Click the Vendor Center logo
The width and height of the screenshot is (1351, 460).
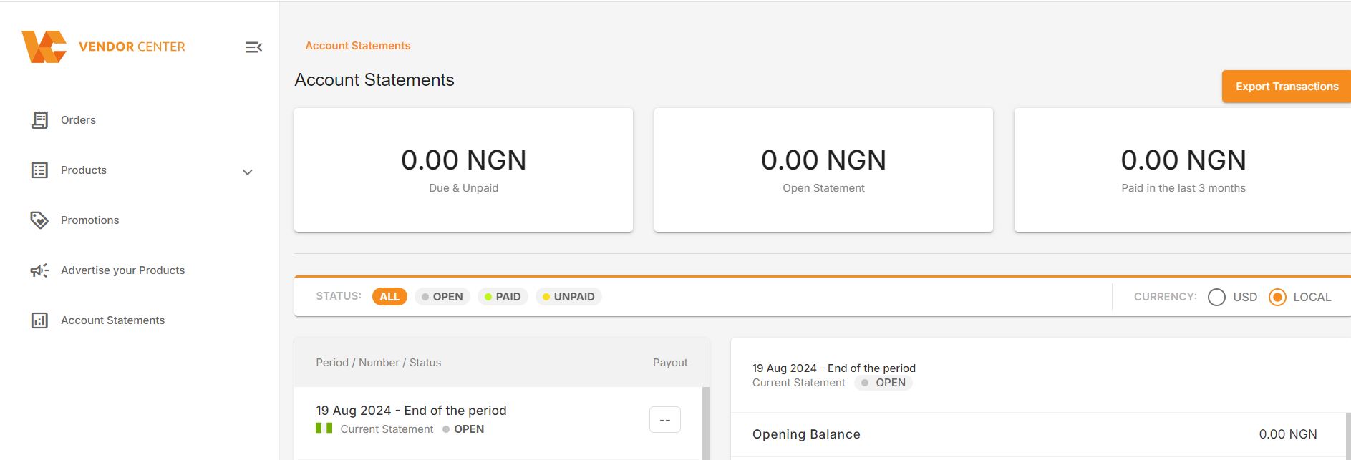[104, 46]
